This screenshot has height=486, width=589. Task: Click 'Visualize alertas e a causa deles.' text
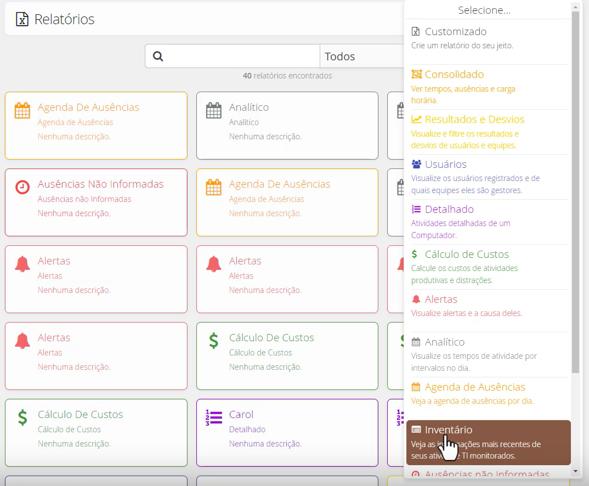pyautogui.click(x=467, y=313)
